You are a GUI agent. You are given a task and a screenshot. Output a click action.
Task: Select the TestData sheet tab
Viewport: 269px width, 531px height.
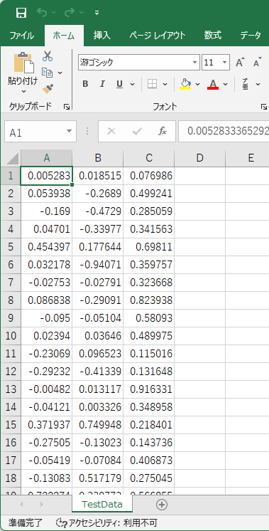pyautogui.click(x=102, y=505)
